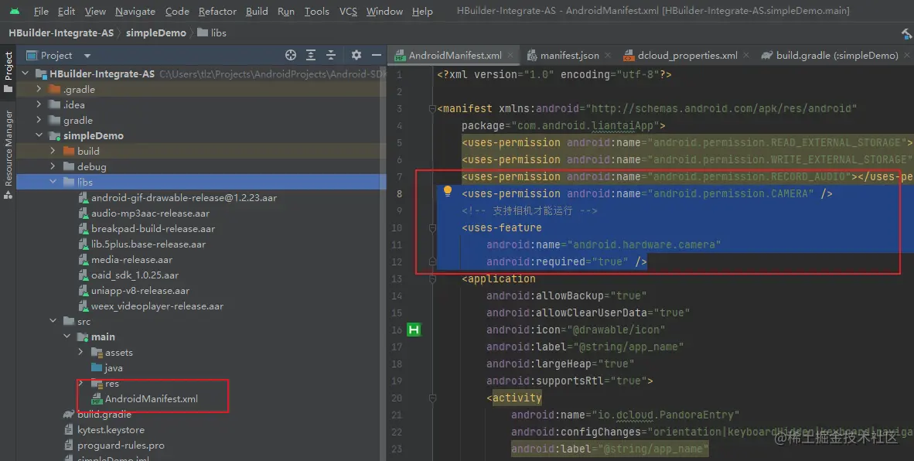
Task: Click the Expand All icon in Project panel
Action: pyautogui.click(x=311, y=56)
